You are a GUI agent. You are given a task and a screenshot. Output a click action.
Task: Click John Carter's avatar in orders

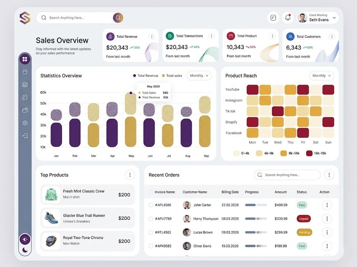coord(187,205)
